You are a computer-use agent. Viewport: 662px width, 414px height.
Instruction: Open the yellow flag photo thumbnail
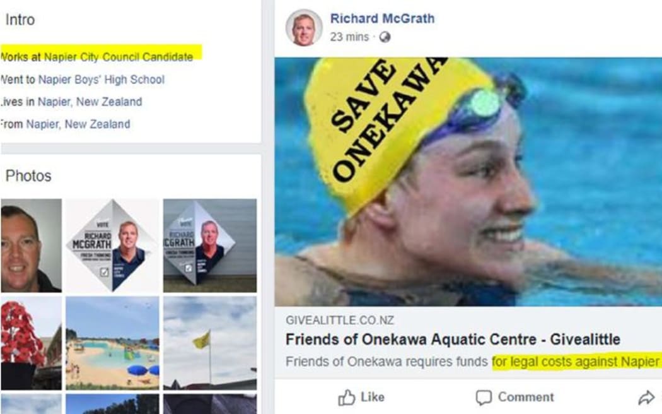[210, 343]
